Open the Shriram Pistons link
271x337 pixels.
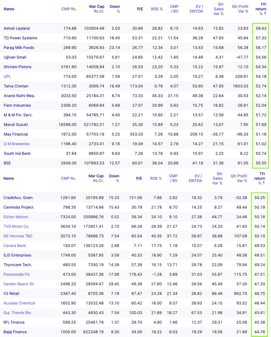coord(17,67)
